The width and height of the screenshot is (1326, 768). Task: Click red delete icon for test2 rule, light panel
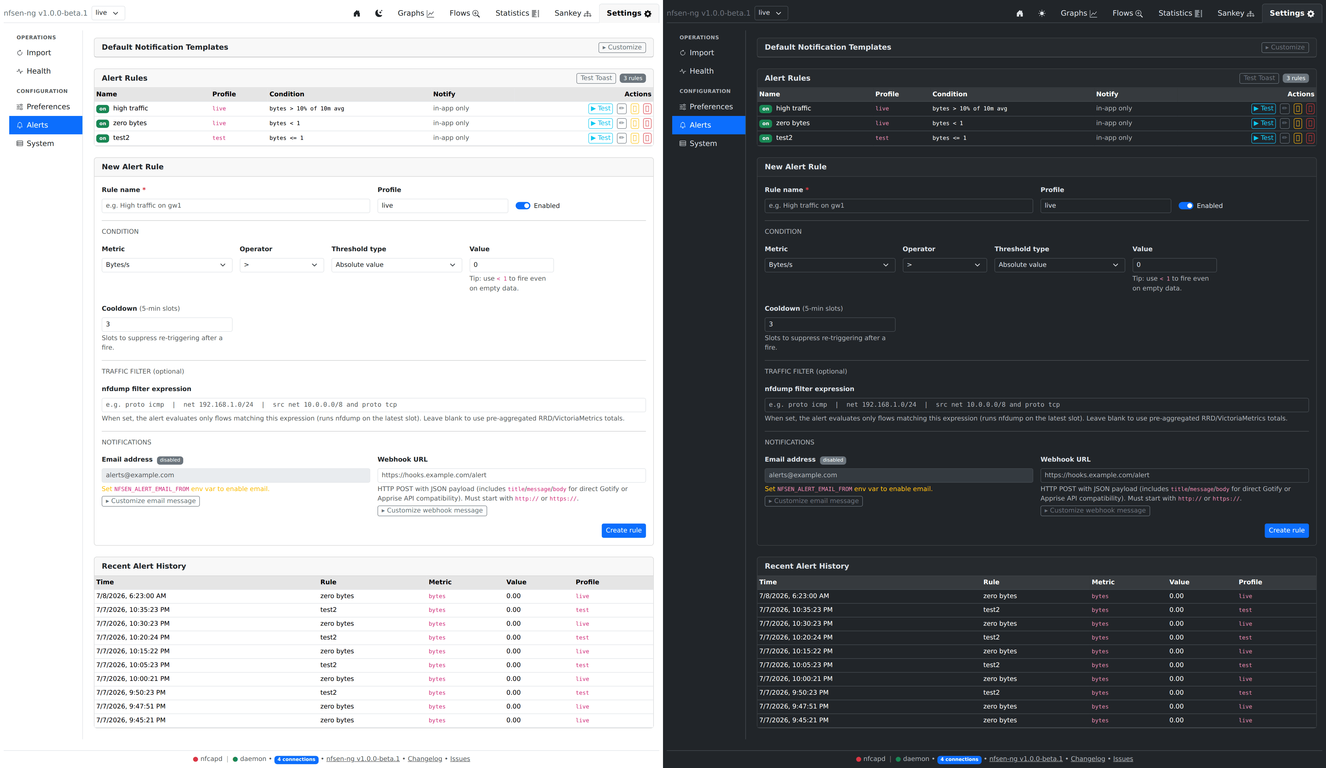coord(647,138)
